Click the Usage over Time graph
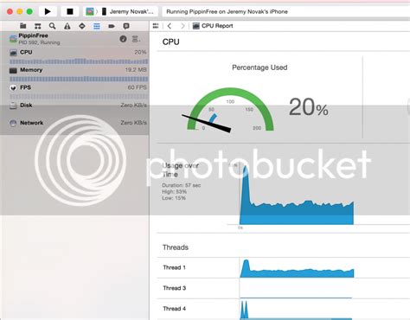The width and height of the screenshot is (410, 320). tap(296, 195)
